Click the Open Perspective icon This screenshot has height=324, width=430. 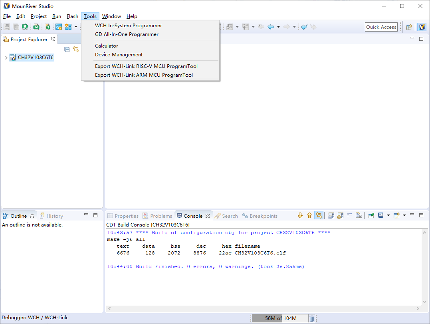(409, 27)
